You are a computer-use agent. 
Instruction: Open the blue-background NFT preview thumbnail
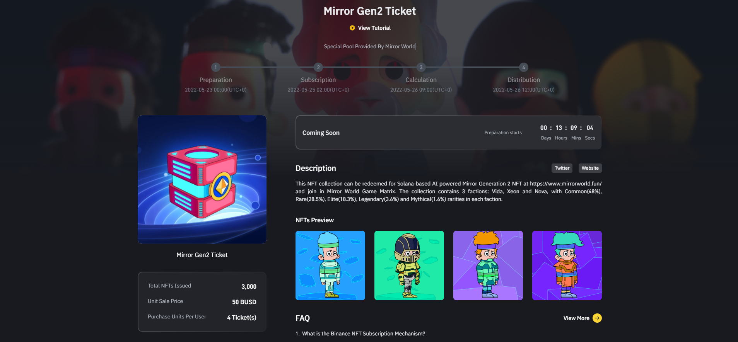point(330,265)
